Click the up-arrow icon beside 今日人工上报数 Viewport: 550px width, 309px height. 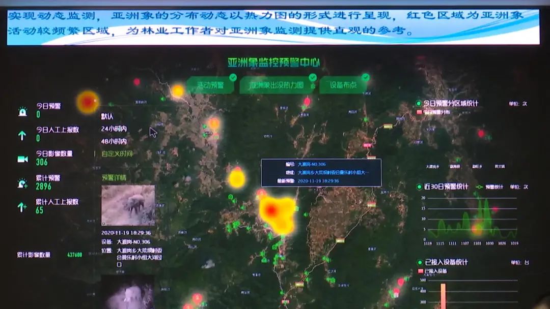point(22,135)
